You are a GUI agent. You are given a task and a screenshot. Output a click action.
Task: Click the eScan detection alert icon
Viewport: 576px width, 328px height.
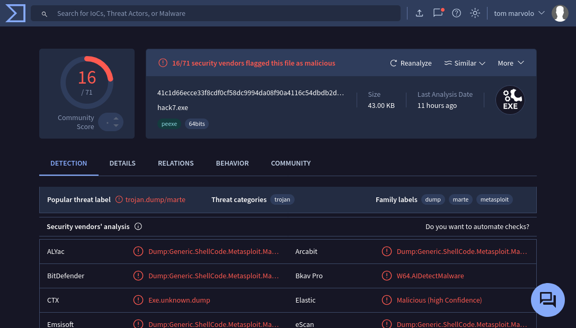pyautogui.click(x=386, y=324)
